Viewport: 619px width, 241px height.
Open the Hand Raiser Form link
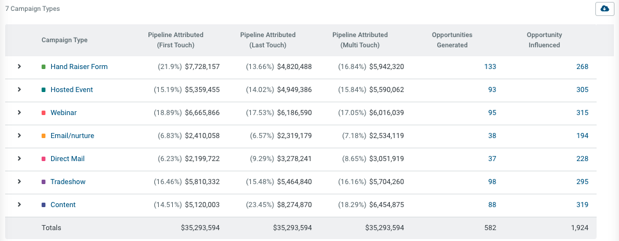click(x=79, y=66)
